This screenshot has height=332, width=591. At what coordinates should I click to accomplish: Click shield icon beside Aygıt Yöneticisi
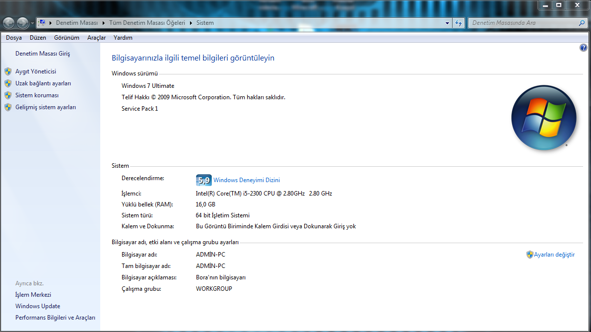[x=8, y=71]
